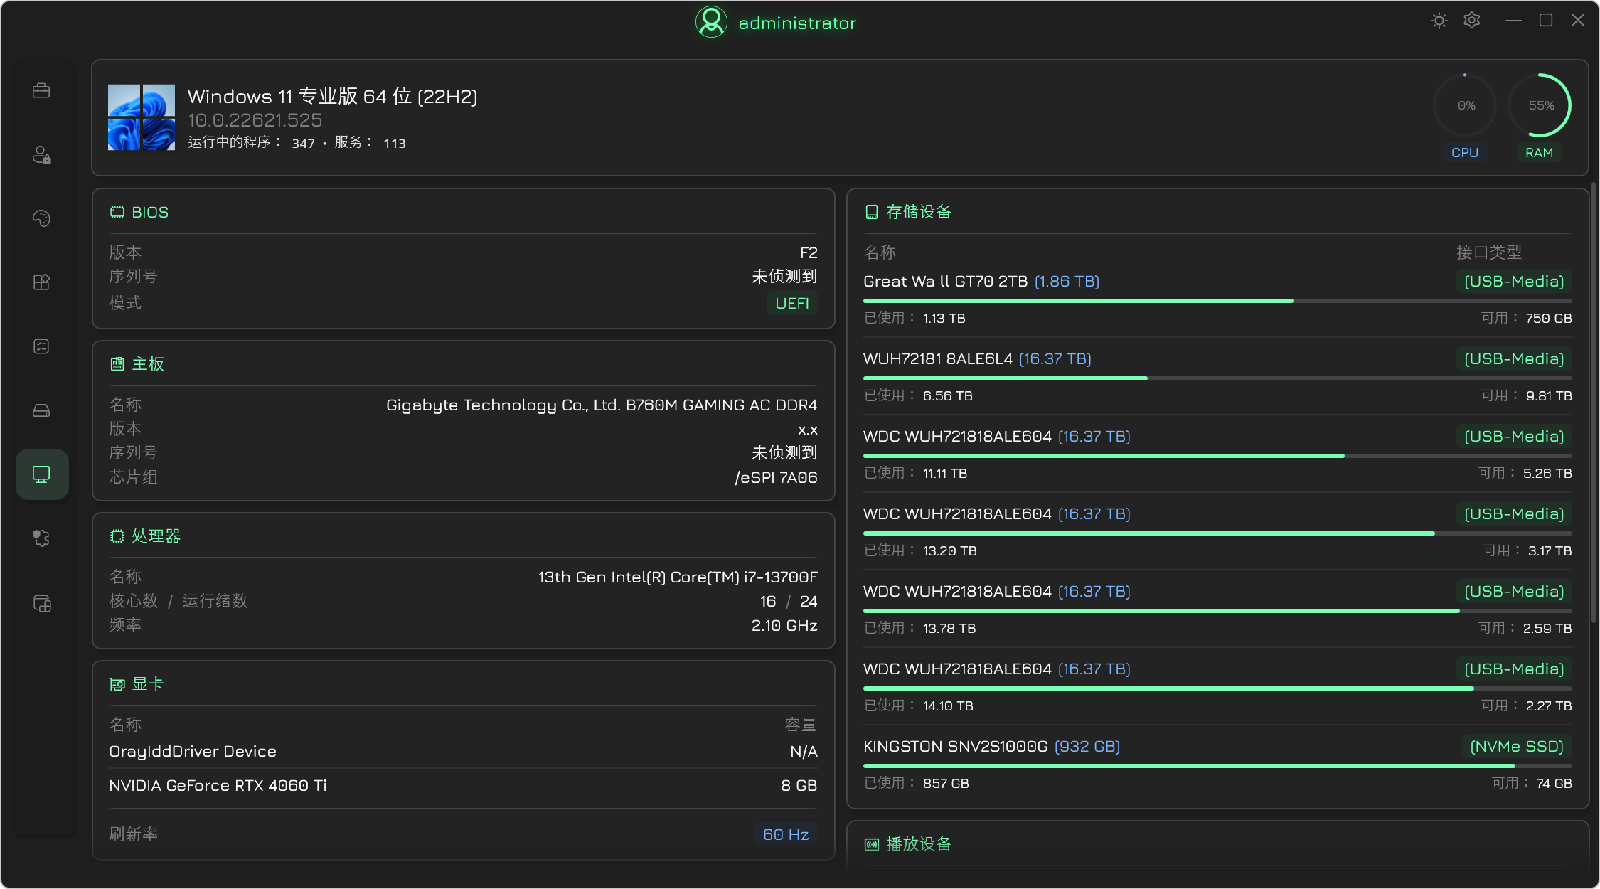This screenshot has width=1600, height=889.
Task: Click the 857 GB used space value
Action: pos(946,783)
